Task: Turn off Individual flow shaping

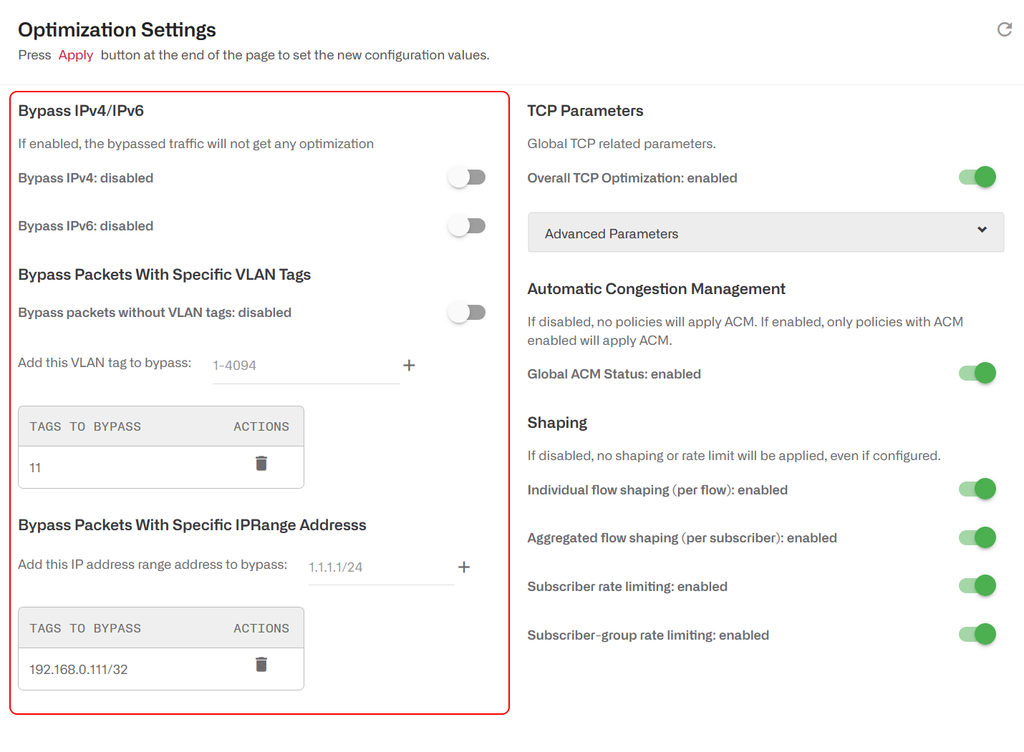Action: coord(977,489)
